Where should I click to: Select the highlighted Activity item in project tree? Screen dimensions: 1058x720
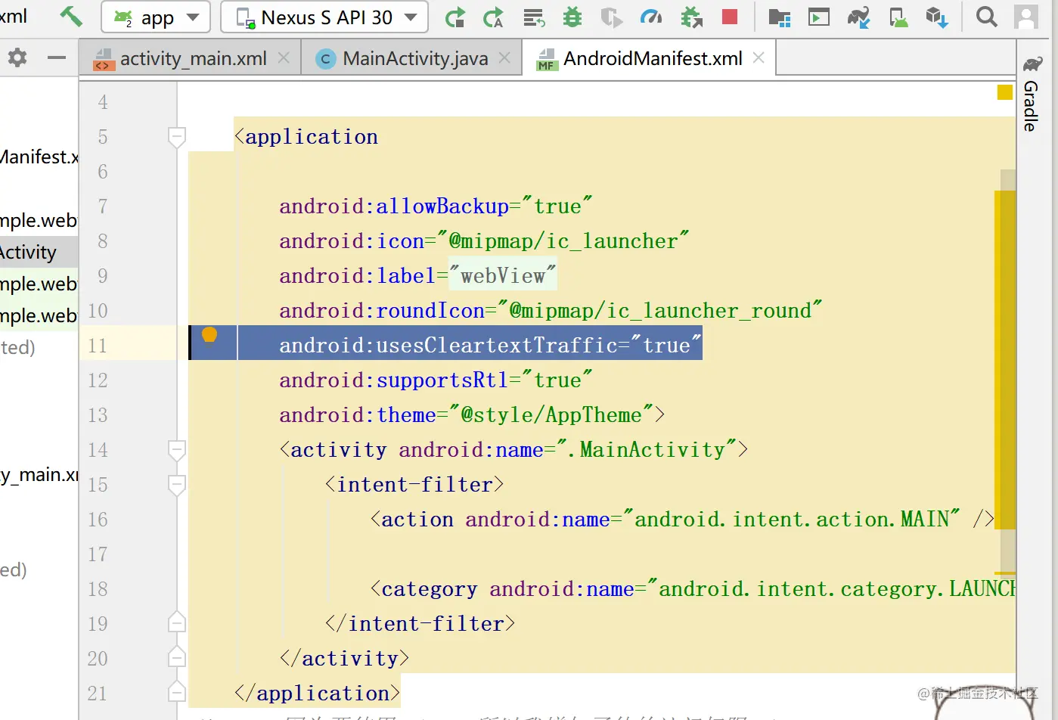(39, 252)
